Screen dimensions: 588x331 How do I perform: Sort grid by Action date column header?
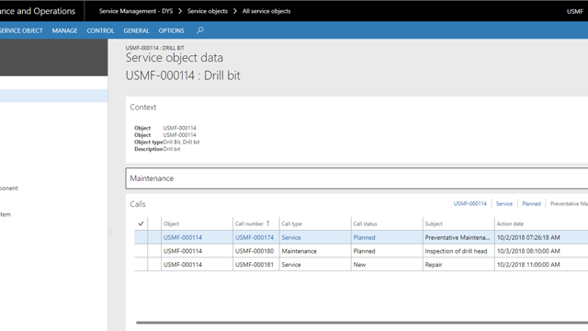pos(510,223)
